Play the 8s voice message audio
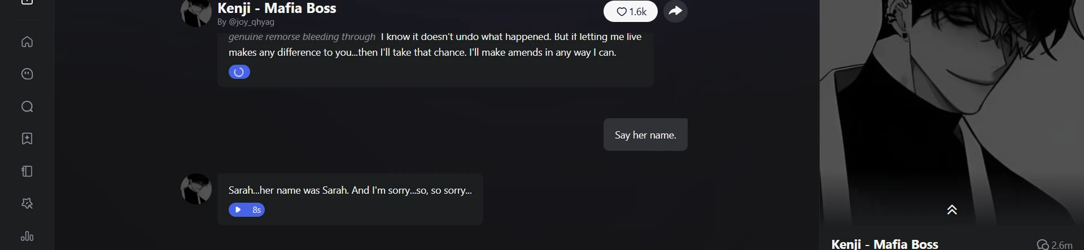Image resolution: width=1084 pixels, height=250 pixels. tap(247, 210)
